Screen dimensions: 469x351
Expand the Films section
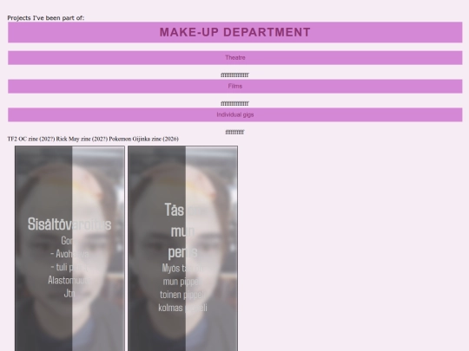pos(235,87)
